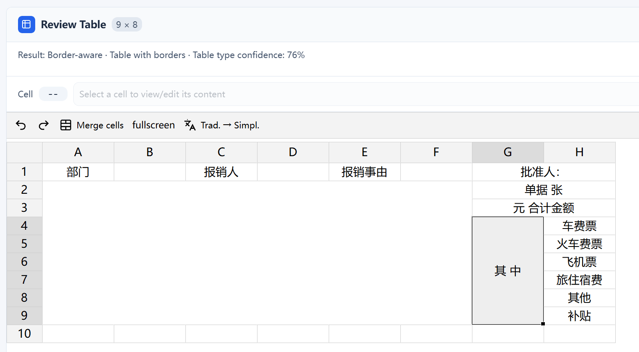
Task: Undo the last table edit
Action: 21,125
